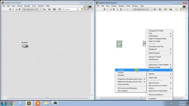Click Step Out in Block Diagram toolbar
The image size is (189, 106).
pyautogui.click(x=130, y=9)
